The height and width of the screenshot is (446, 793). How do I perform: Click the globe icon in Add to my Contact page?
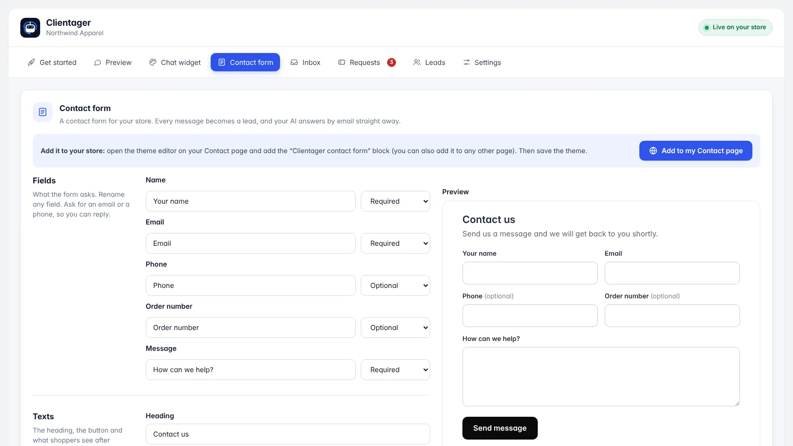653,151
